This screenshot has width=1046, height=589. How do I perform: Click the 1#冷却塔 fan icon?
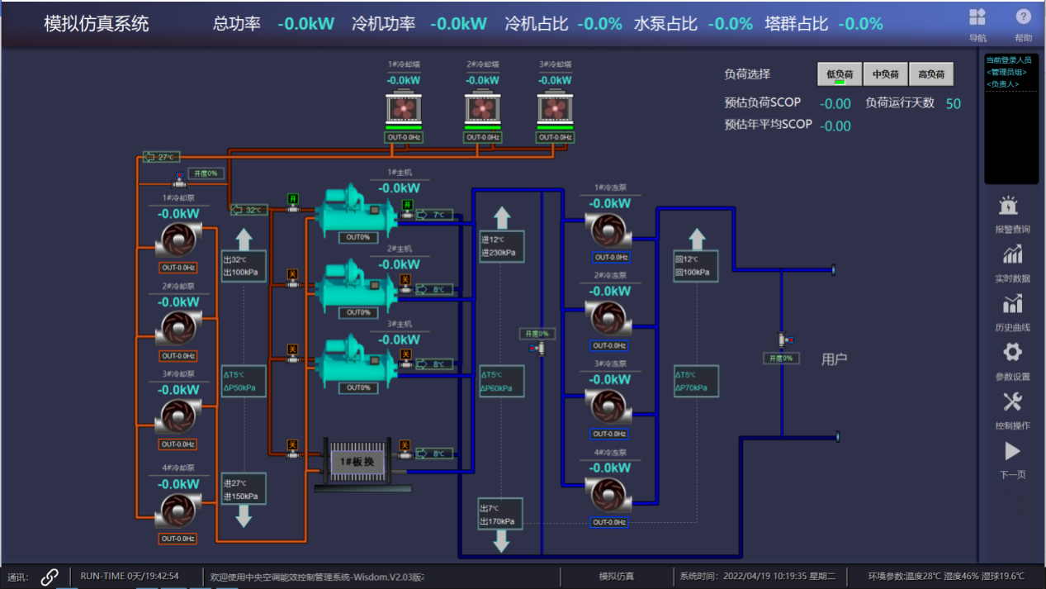tap(405, 108)
